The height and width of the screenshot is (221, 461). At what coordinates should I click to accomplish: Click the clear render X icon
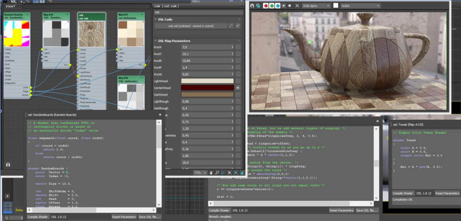(297, 6)
